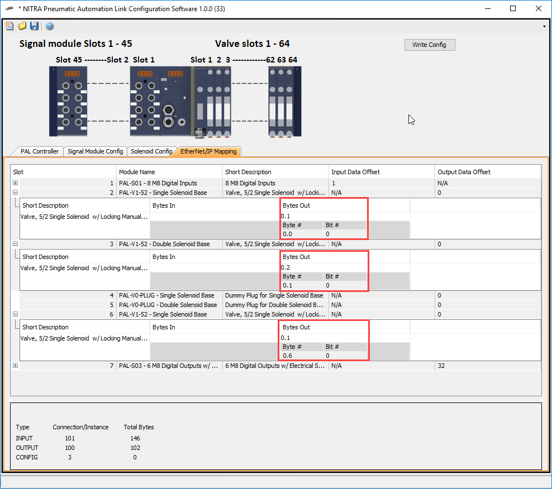Screen dimensions: 552x489
Task: Click Byte # value 0.6 in slot 6
Action: pyautogui.click(x=287, y=356)
